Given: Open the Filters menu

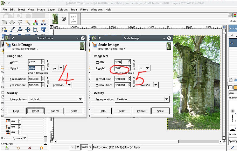Looking at the screenshot, I should [x=84, y=9].
